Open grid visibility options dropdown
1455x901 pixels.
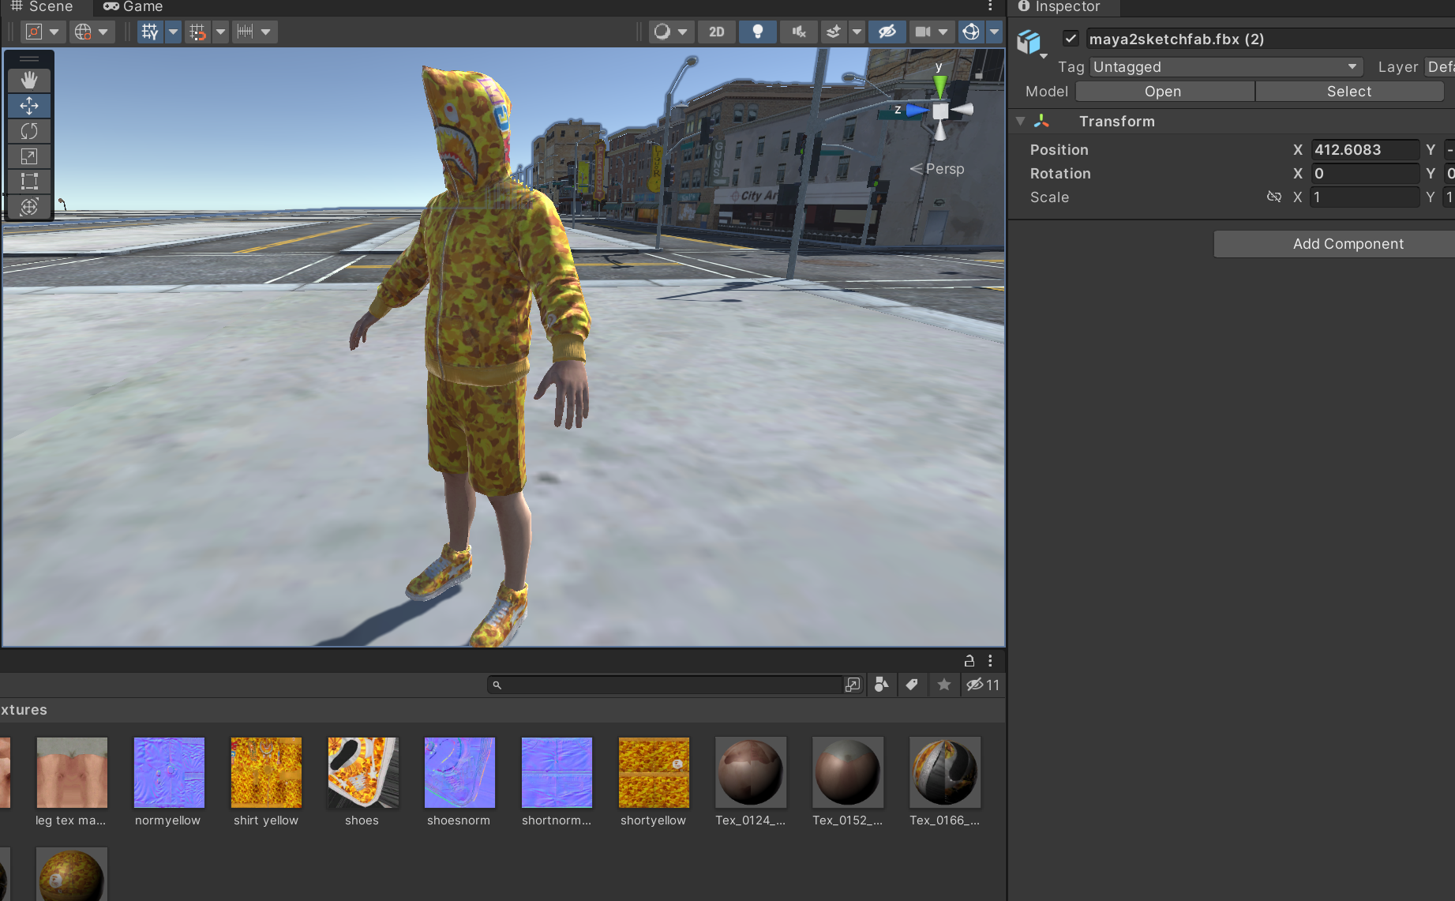(x=173, y=32)
